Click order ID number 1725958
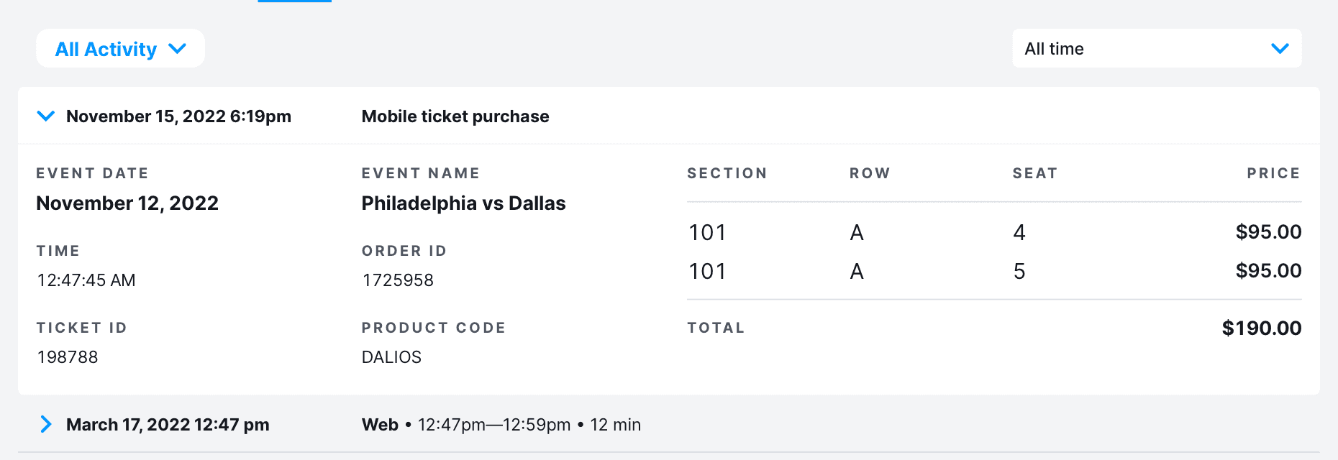The width and height of the screenshot is (1338, 460). 398,280
